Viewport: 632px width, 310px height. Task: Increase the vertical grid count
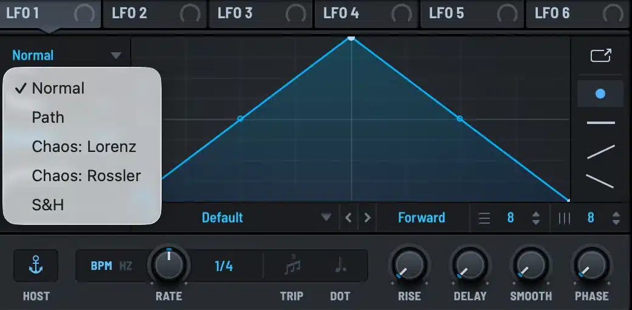[616, 214]
